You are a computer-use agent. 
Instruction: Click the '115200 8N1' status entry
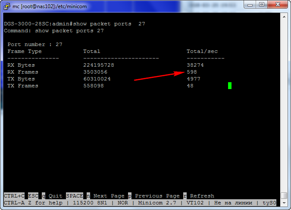pyautogui.click(x=90, y=203)
